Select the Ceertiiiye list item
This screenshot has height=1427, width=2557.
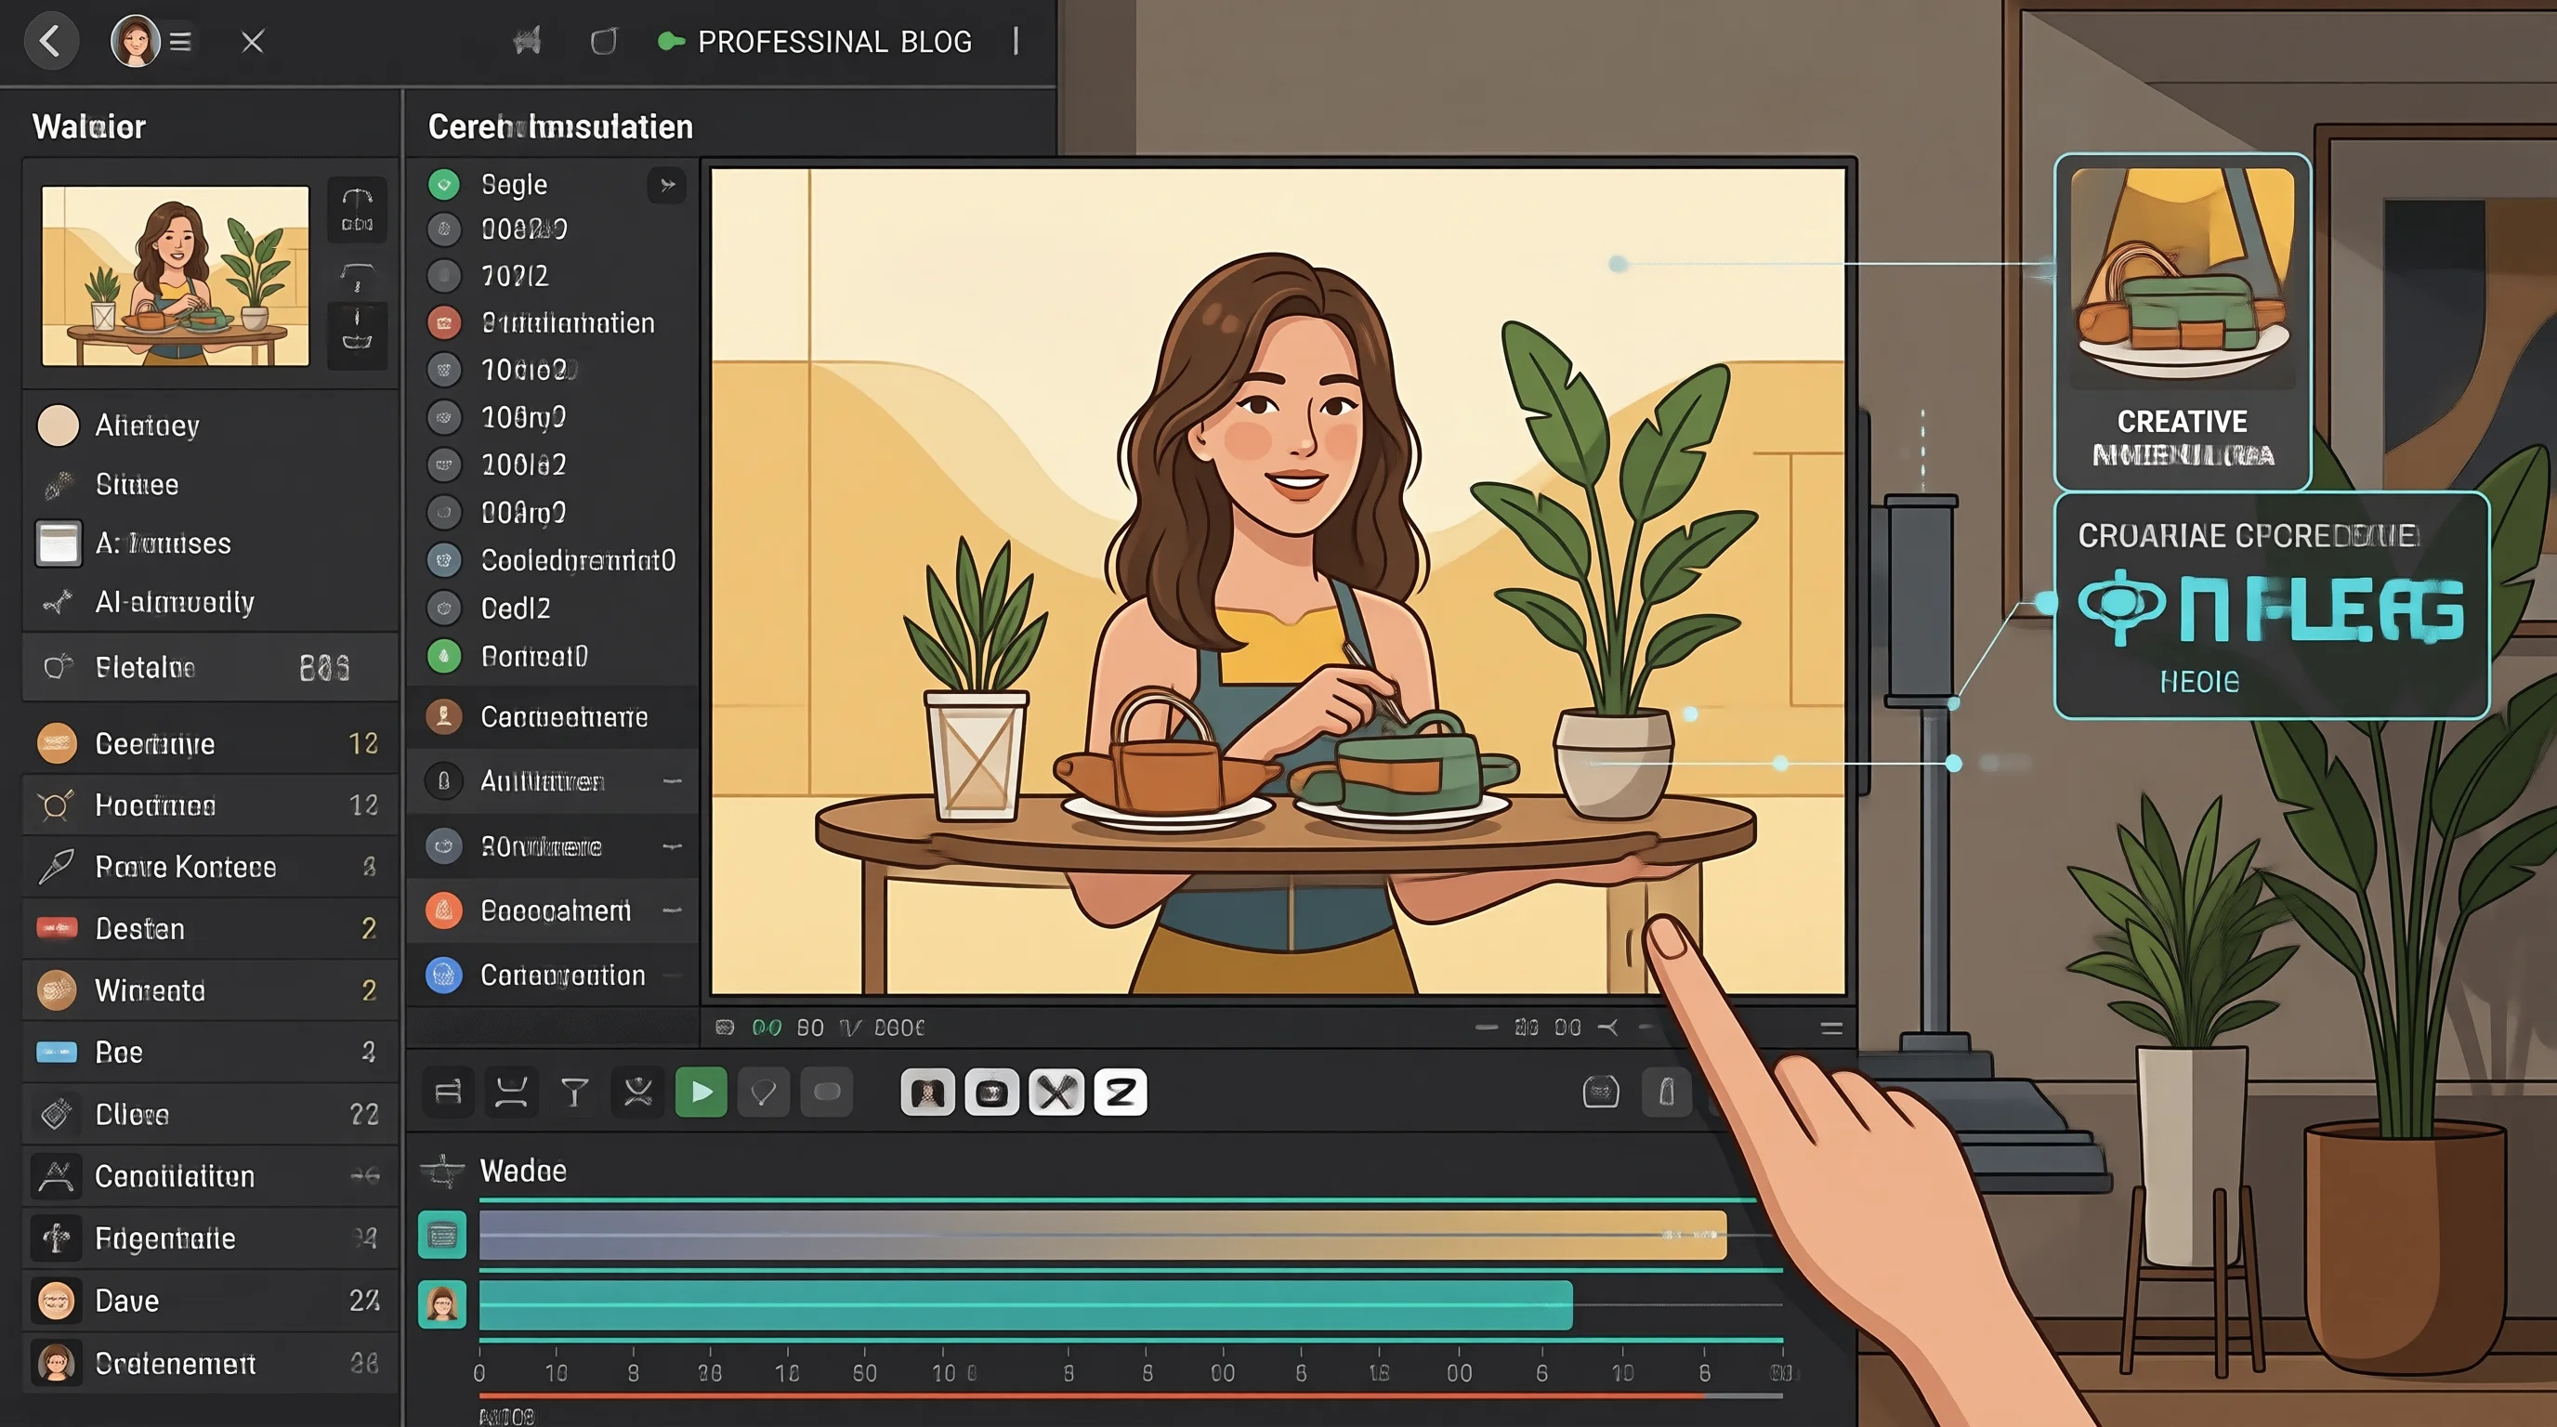[209, 743]
